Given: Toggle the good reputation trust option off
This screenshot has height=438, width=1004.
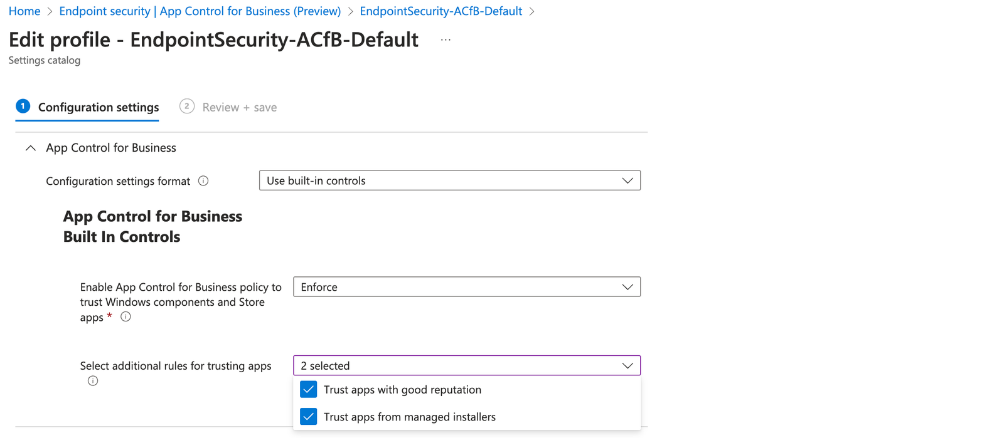Looking at the screenshot, I should coord(308,389).
